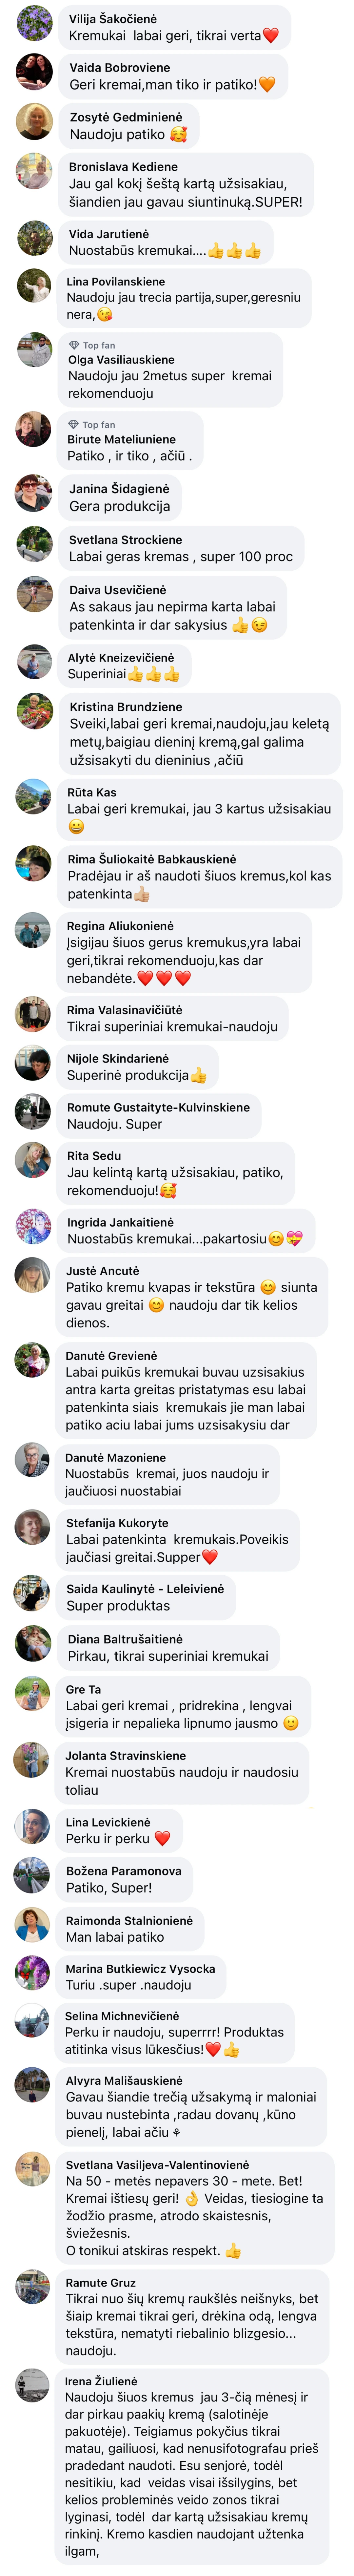Open Bronislava Kediene's profile link
The width and height of the screenshot is (354, 2576).
coord(123,167)
